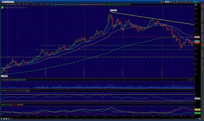The image size is (204, 121).
Task: Click the pin/export icon at the bottom left
Action: tap(9, 119)
